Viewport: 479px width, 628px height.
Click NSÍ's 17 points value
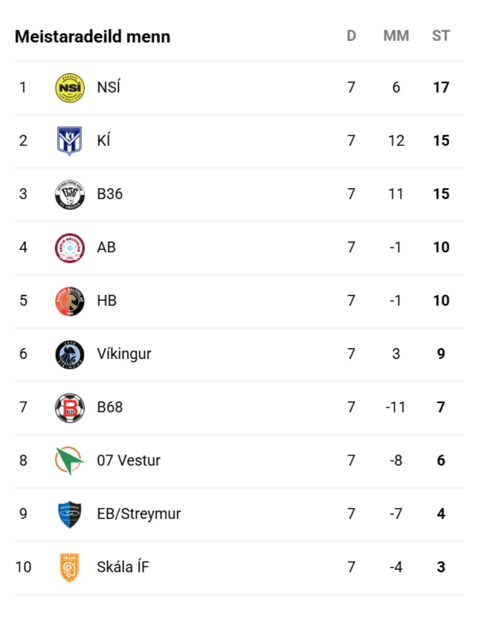click(441, 87)
